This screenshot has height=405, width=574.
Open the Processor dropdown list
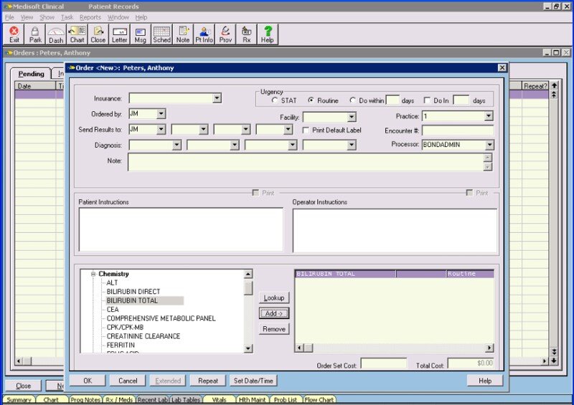click(x=489, y=145)
